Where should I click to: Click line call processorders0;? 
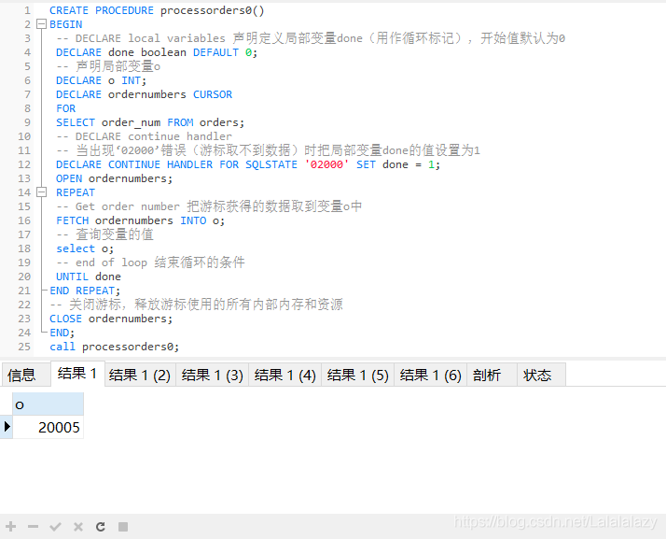pos(114,347)
